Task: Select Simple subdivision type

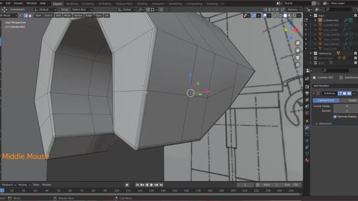Action: pos(348,100)
